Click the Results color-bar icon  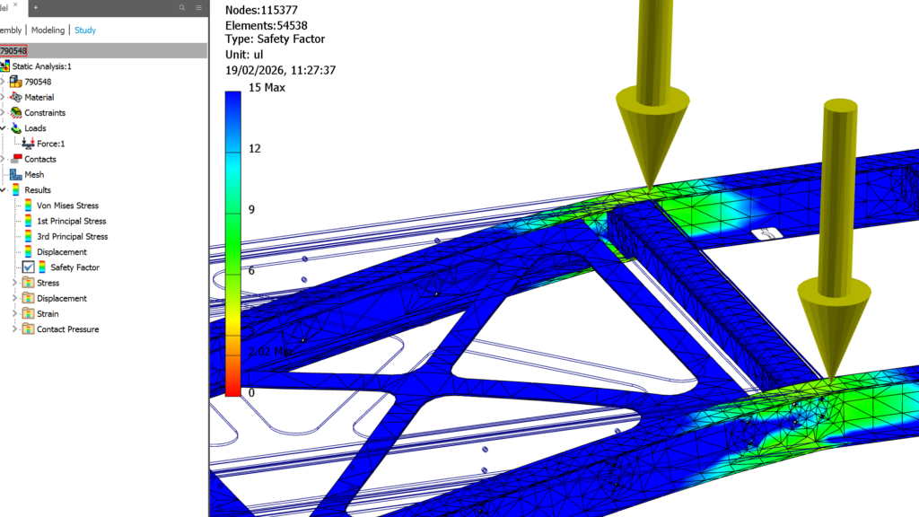point(16,190)
